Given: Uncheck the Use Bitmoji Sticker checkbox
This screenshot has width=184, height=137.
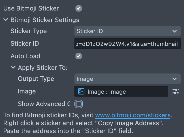Looking at the screenshot, I should click(x=79, y=8).
